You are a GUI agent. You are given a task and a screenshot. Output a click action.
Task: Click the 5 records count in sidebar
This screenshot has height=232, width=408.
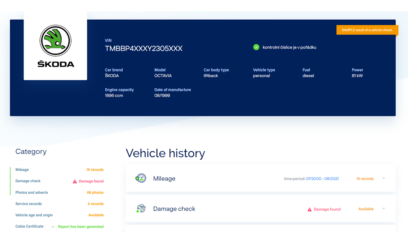click(x=95, y=204)
